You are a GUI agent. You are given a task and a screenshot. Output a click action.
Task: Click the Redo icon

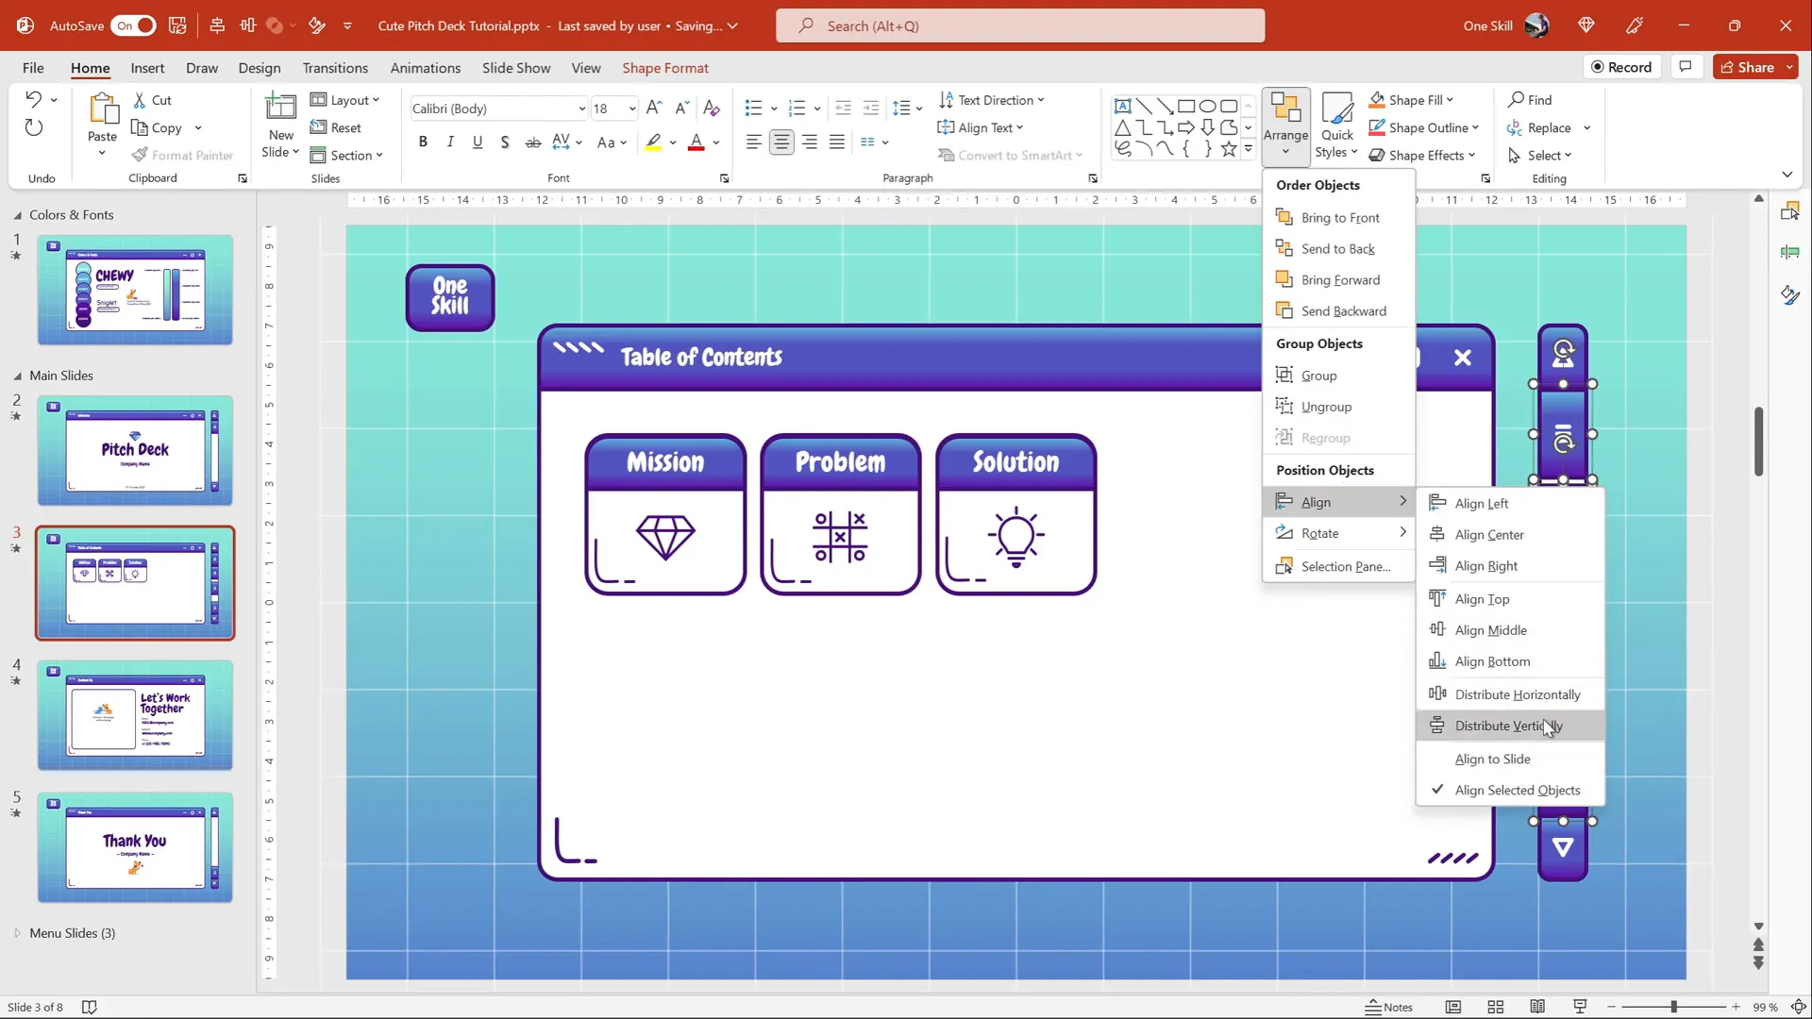click(x=33, y=127)
